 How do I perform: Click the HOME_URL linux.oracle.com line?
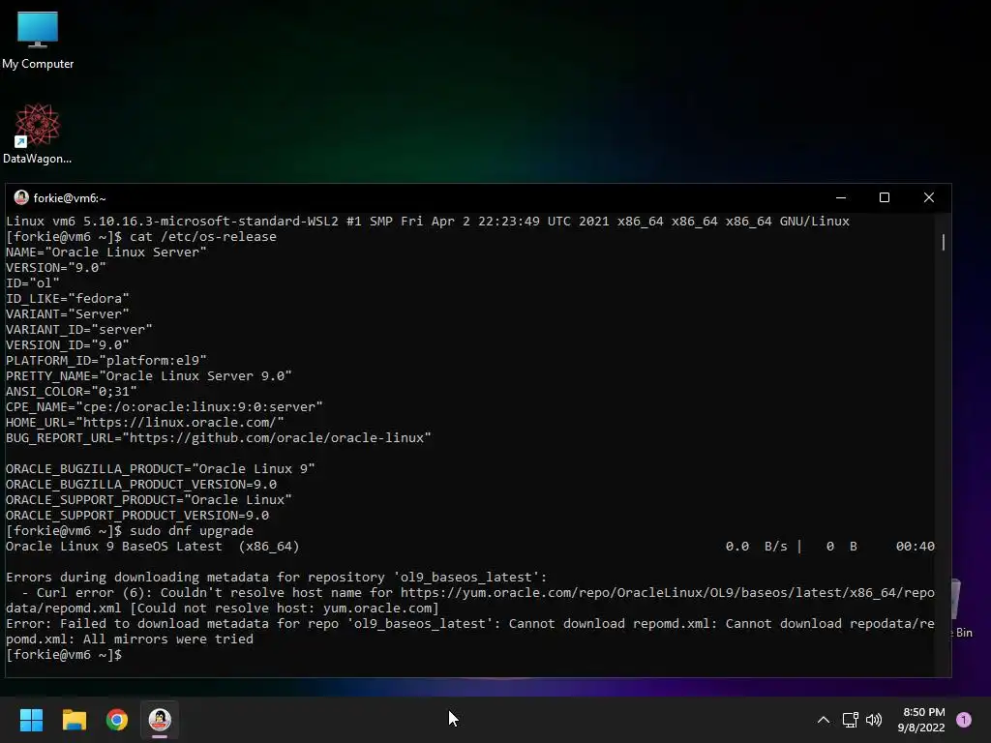(145, 423)
